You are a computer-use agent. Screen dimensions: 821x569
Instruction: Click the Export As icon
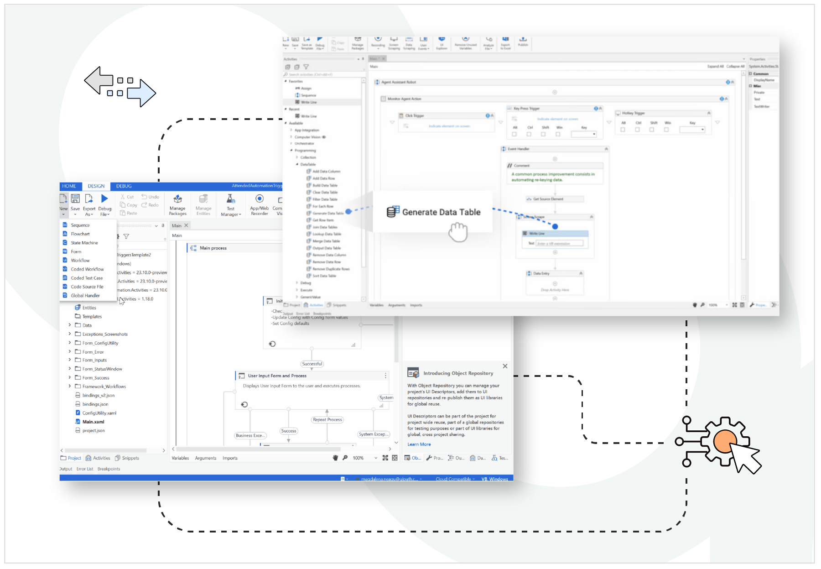coord(89,198)
